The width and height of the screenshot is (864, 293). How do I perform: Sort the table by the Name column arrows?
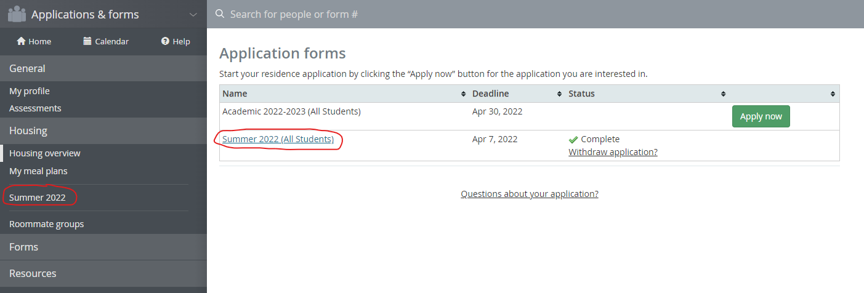[x=463, y=94]
